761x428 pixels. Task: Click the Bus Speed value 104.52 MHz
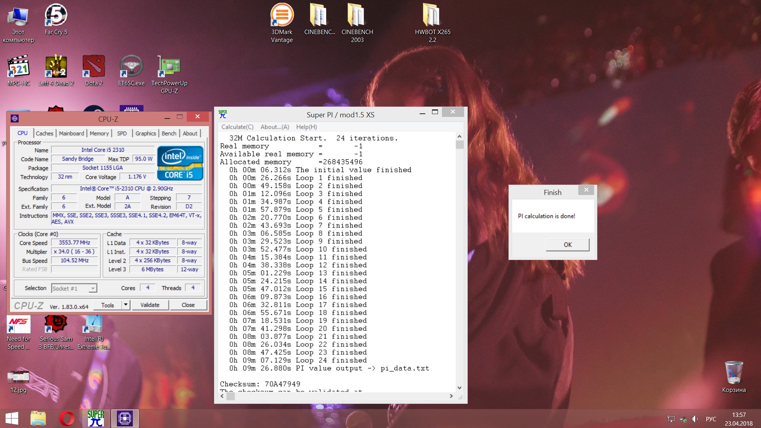(75, 260)
